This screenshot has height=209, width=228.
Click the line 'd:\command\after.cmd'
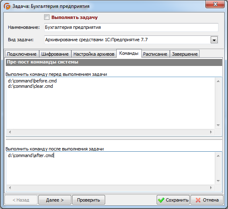pos(31,155)
